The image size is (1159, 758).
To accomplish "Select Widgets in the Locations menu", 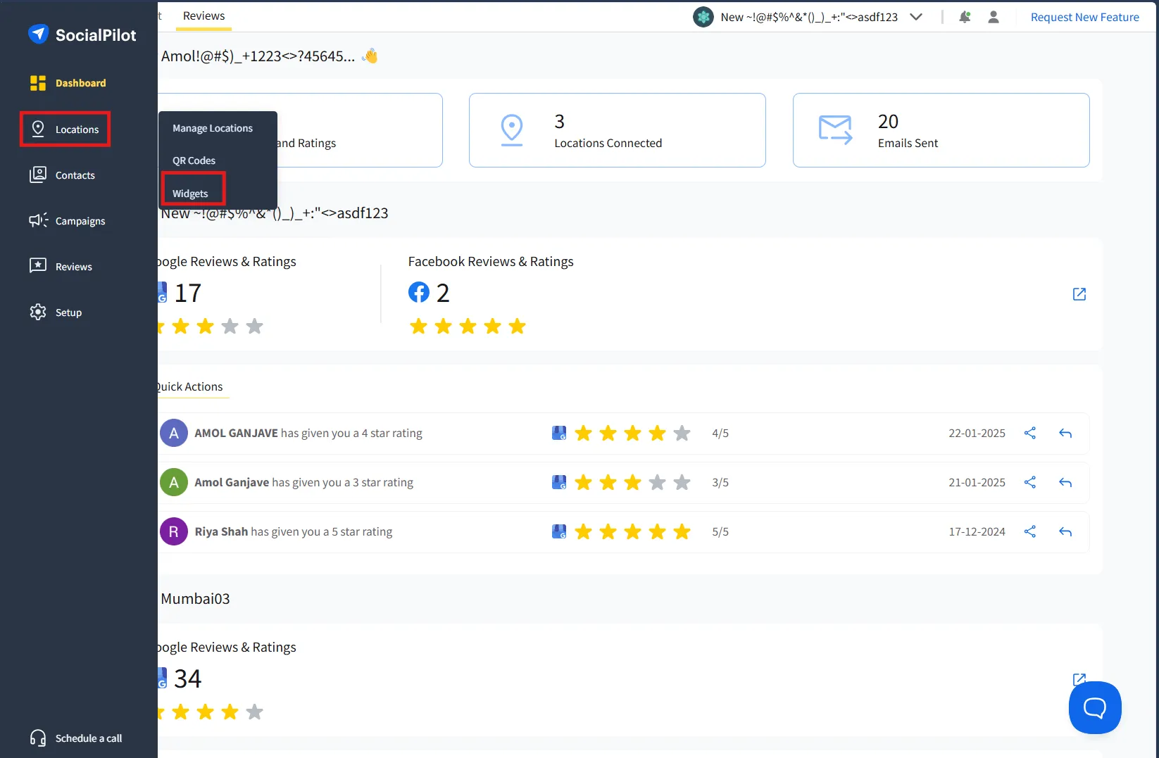I will [x=190, y=193].
